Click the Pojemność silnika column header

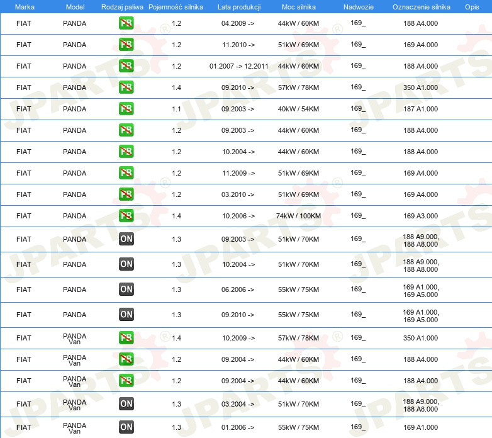(176, 7)
